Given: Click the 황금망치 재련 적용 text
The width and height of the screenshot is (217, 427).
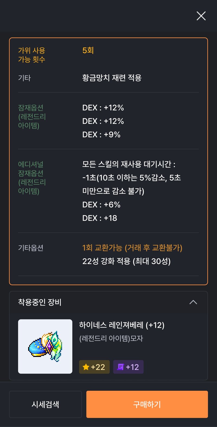Looking at the screenshot, I should (x=112, y=78).
